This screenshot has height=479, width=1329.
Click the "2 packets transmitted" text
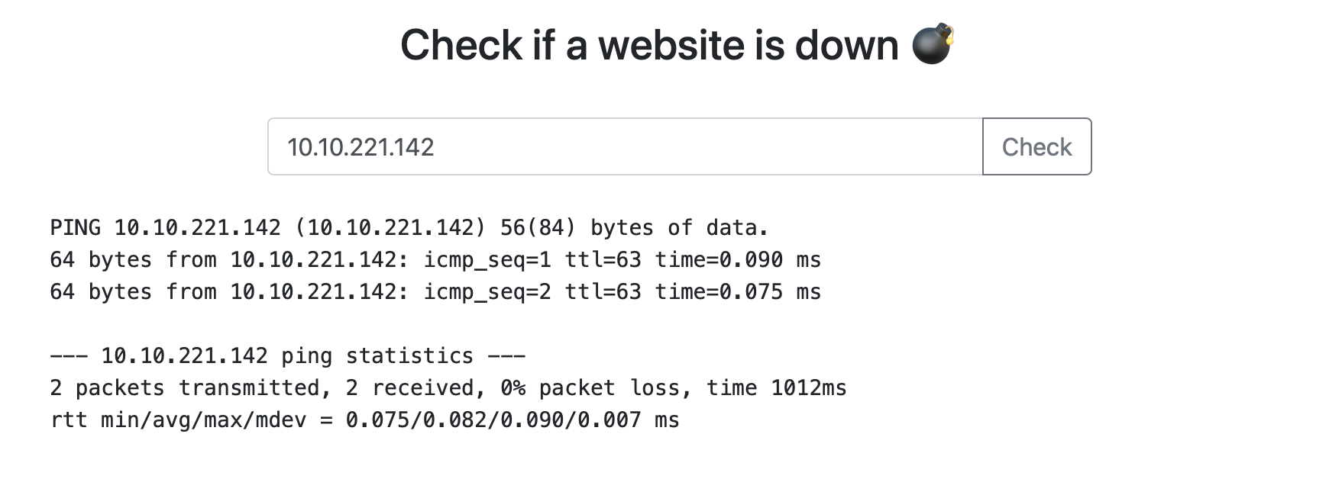coord(185,388)
